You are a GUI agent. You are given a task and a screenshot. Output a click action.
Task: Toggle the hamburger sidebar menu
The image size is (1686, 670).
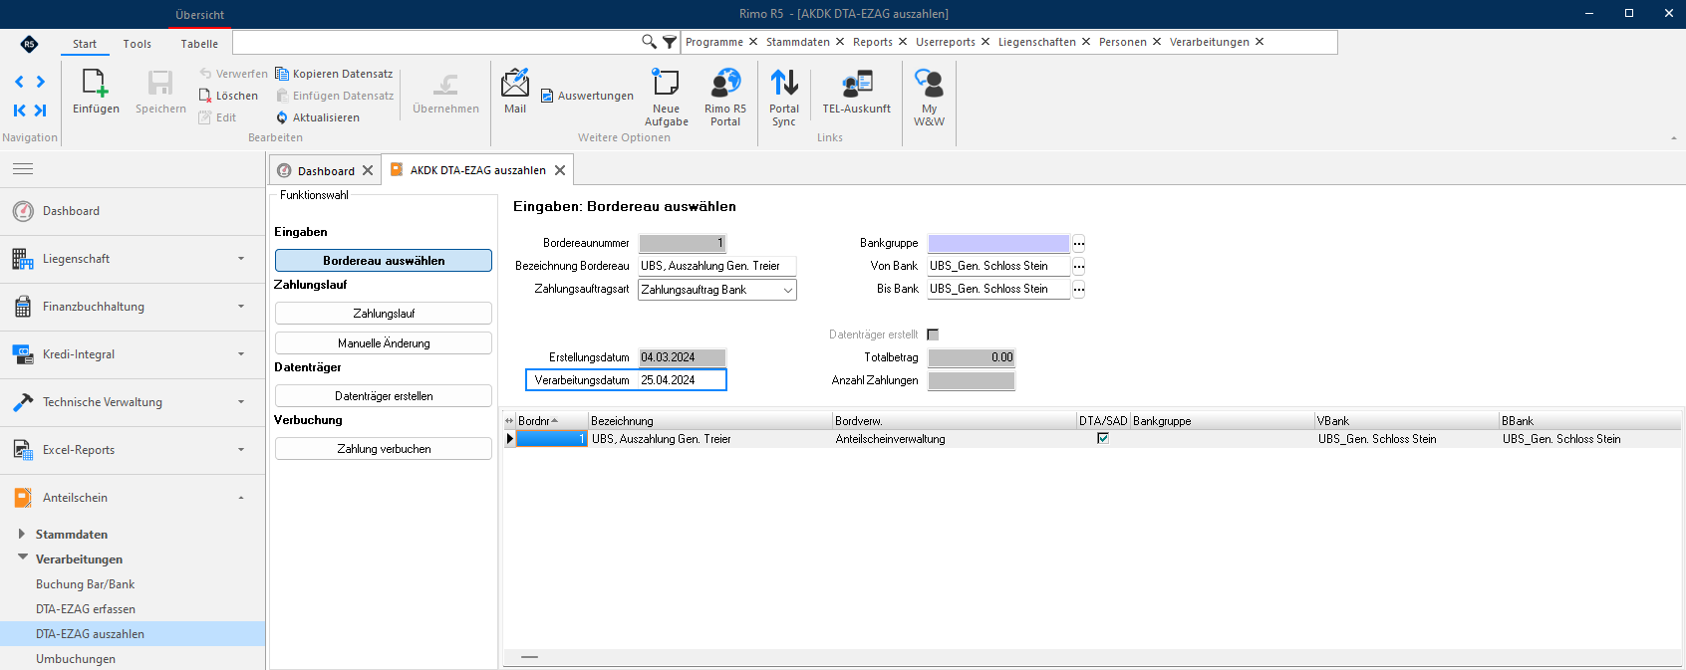tap(23, 169)
